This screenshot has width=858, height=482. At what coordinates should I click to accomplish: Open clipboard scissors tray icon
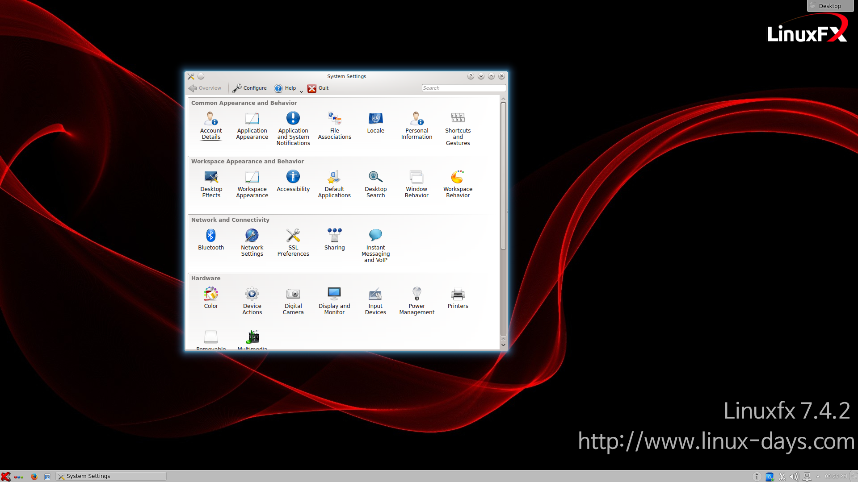point(782,477)
